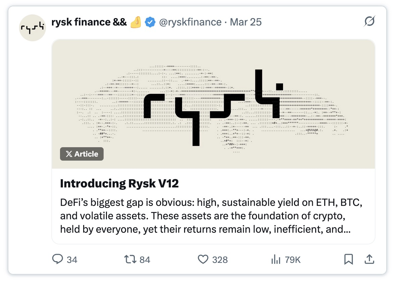Open the Introducing Rysk V12 headline

click(x=119, y=183)
